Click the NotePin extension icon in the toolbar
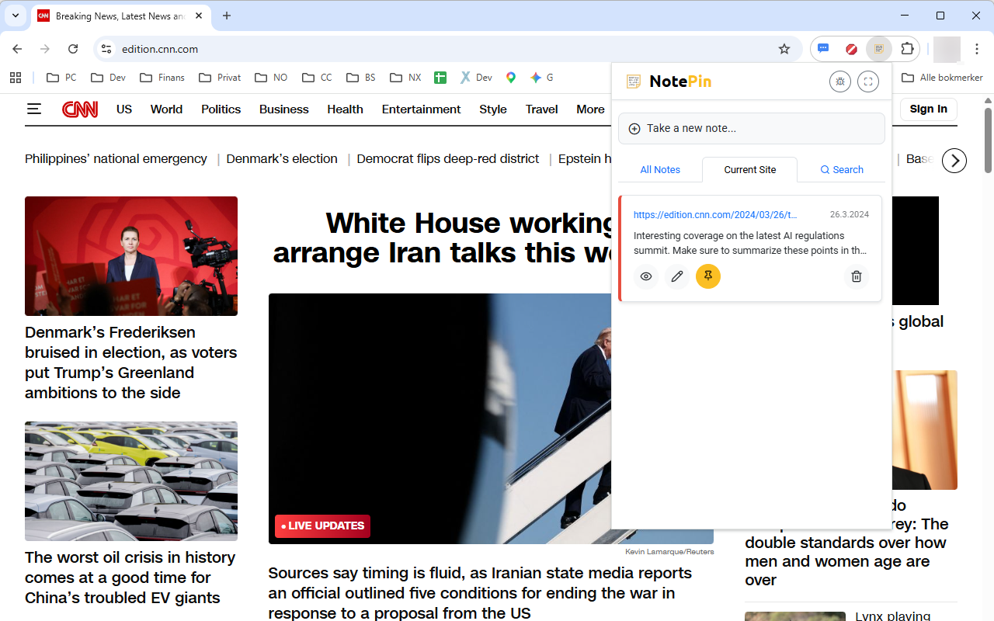The image size is (994, 621). 879,49
